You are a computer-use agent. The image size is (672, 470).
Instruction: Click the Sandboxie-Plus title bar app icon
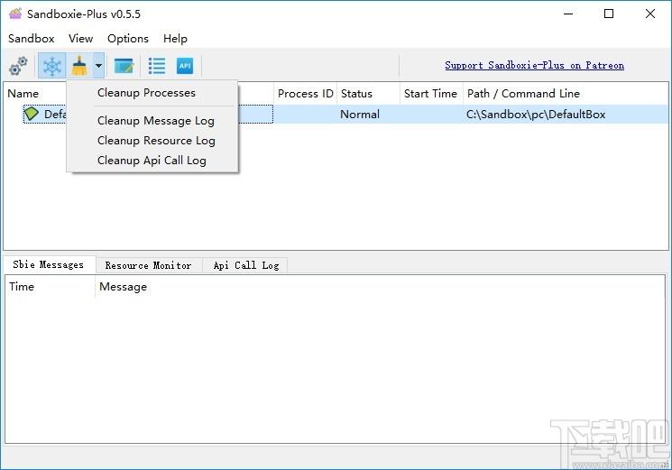(15, 14)
